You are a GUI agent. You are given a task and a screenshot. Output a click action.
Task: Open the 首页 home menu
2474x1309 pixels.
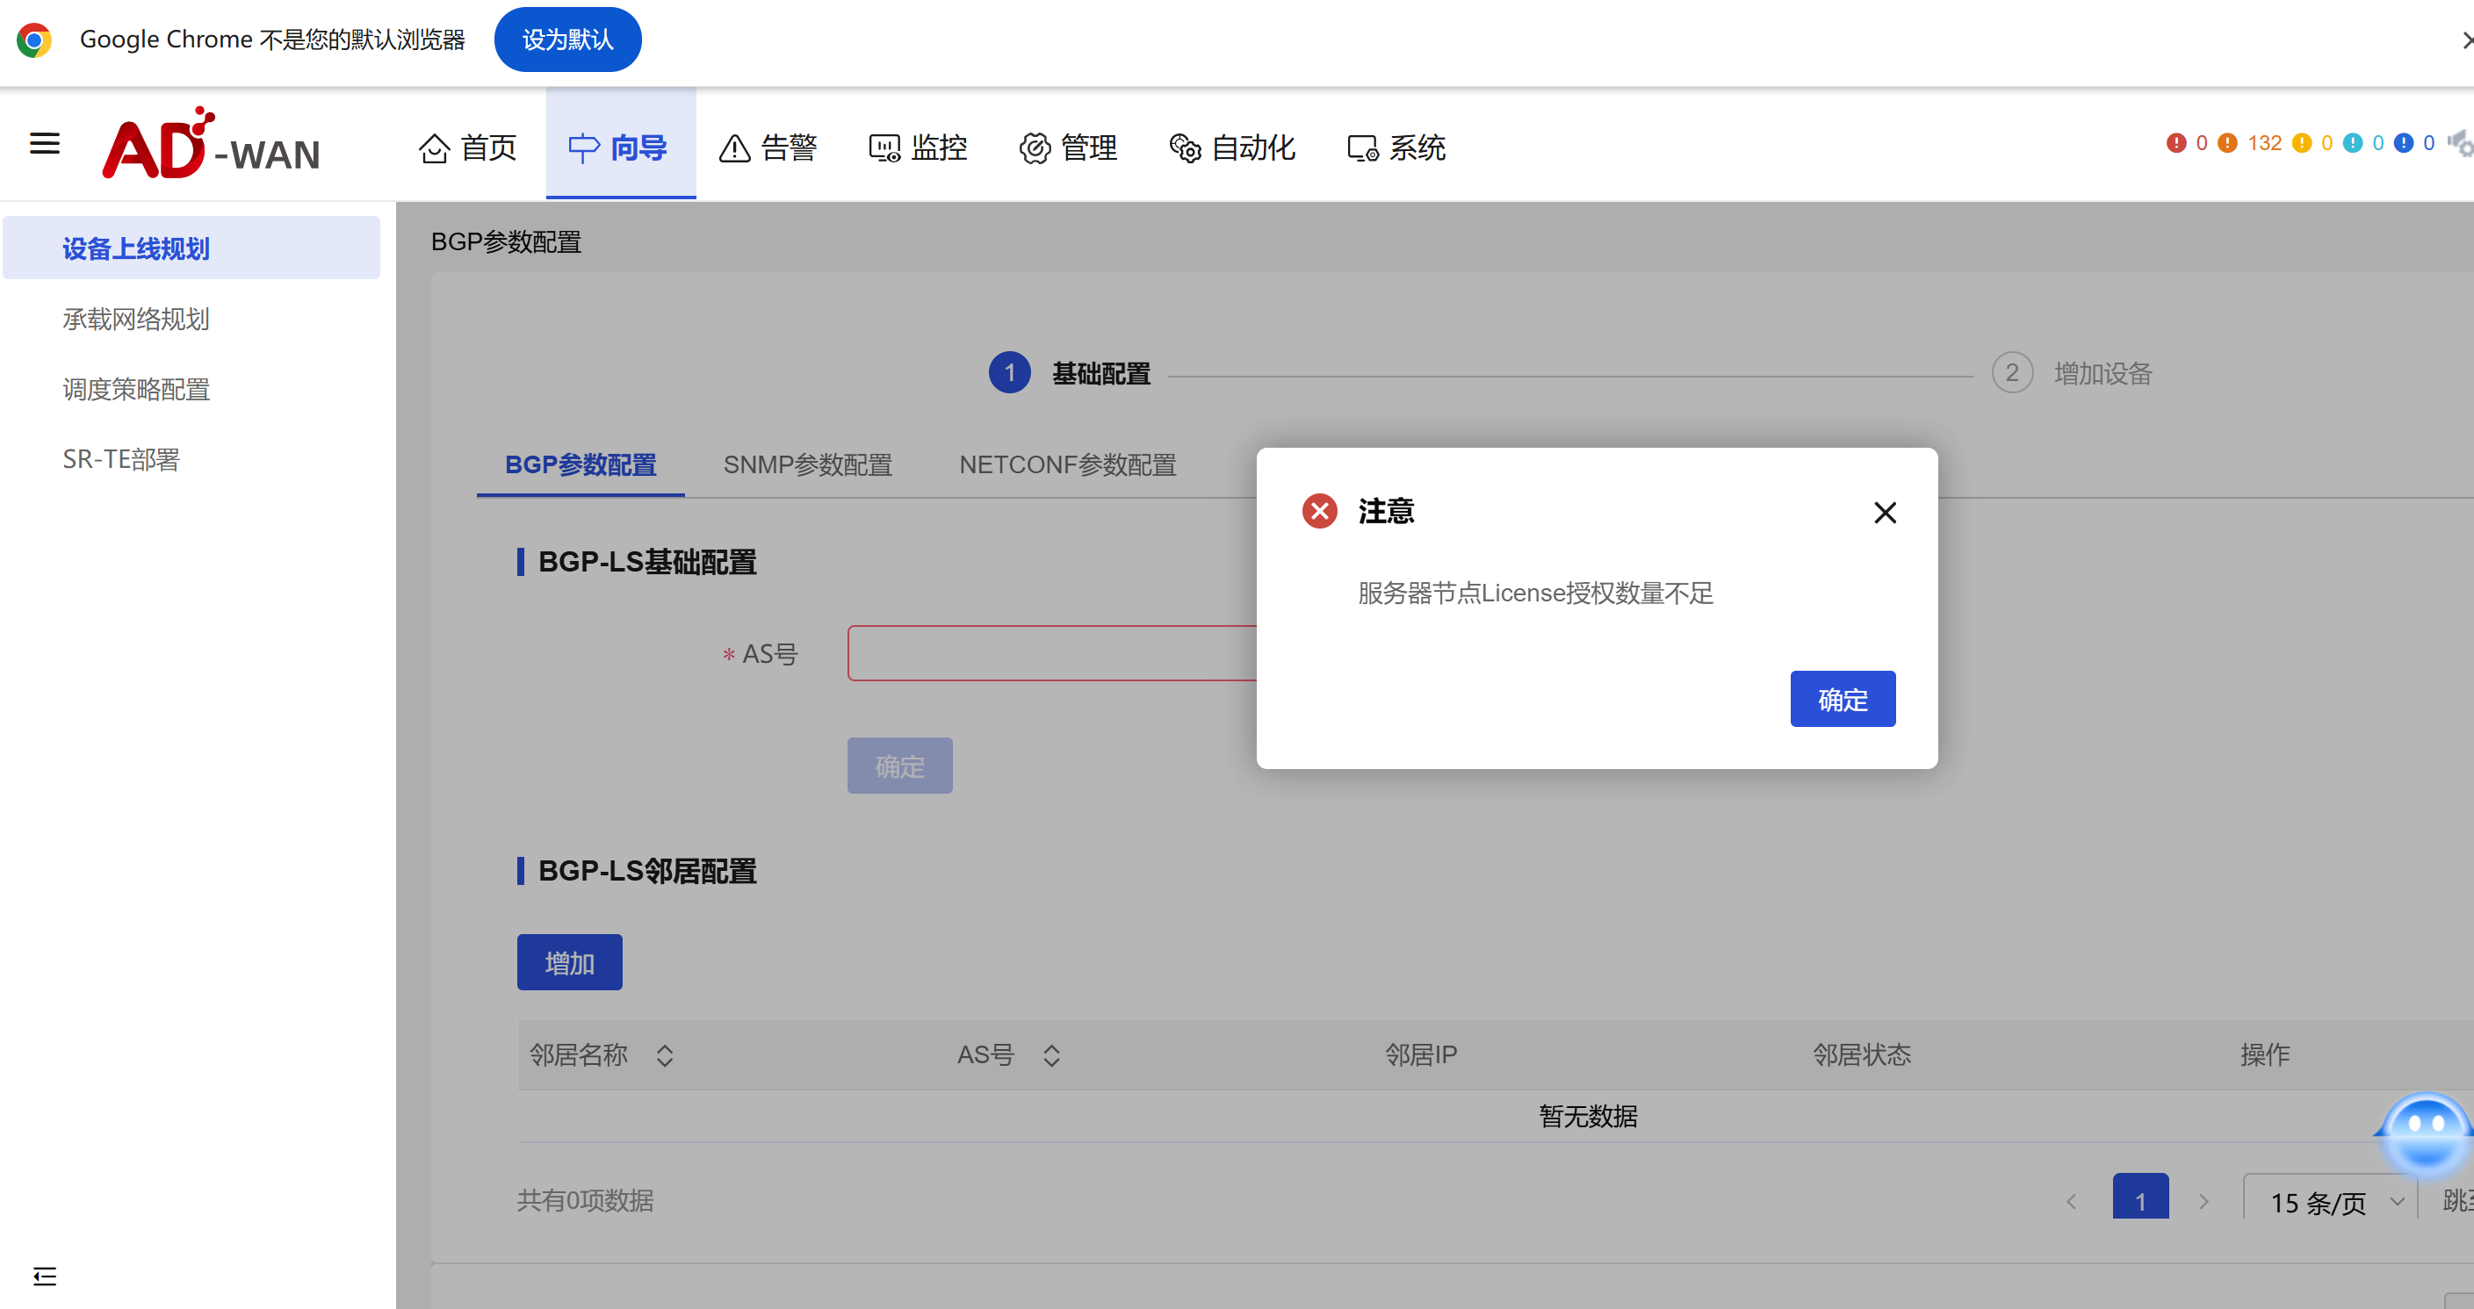[468, 147]
